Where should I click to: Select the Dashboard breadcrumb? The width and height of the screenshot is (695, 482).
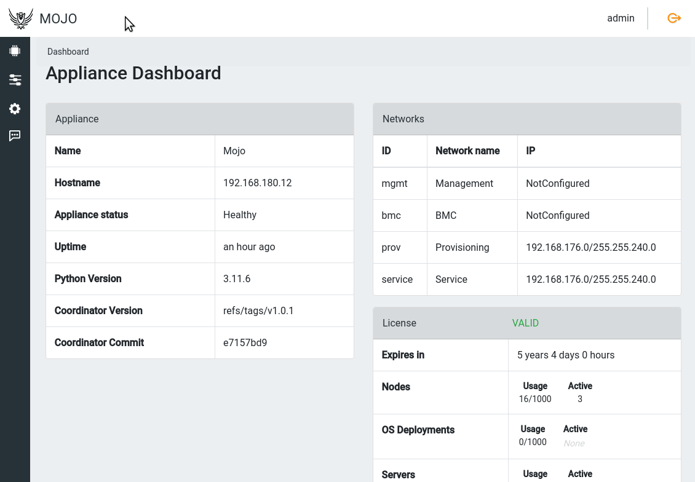(x=68, y=52)
